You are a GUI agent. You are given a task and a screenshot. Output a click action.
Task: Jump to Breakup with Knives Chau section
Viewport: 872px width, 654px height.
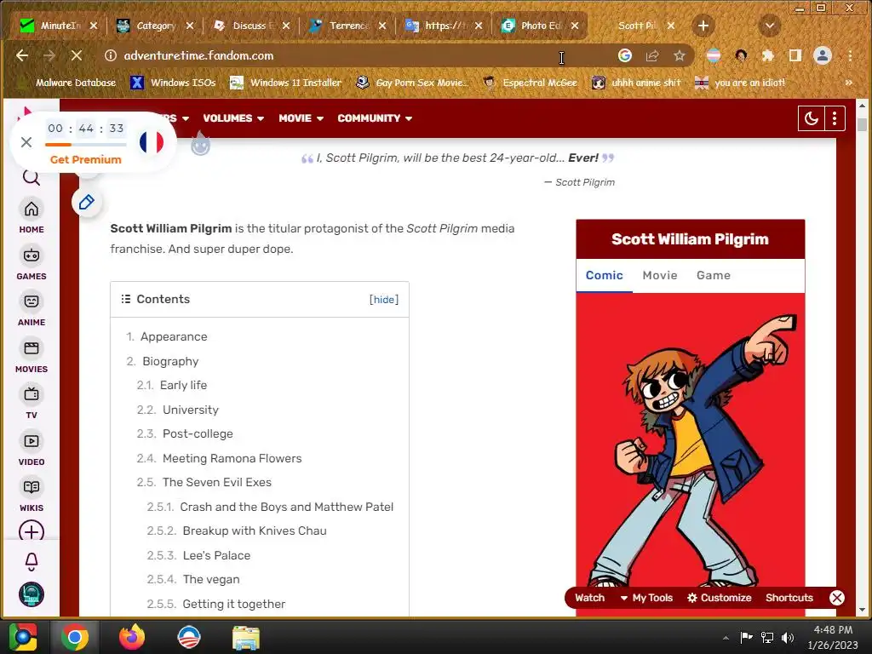pos(255,531)
